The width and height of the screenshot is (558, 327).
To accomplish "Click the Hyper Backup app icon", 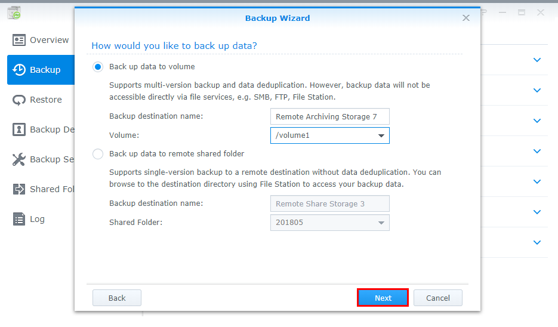I will point(14,13).
